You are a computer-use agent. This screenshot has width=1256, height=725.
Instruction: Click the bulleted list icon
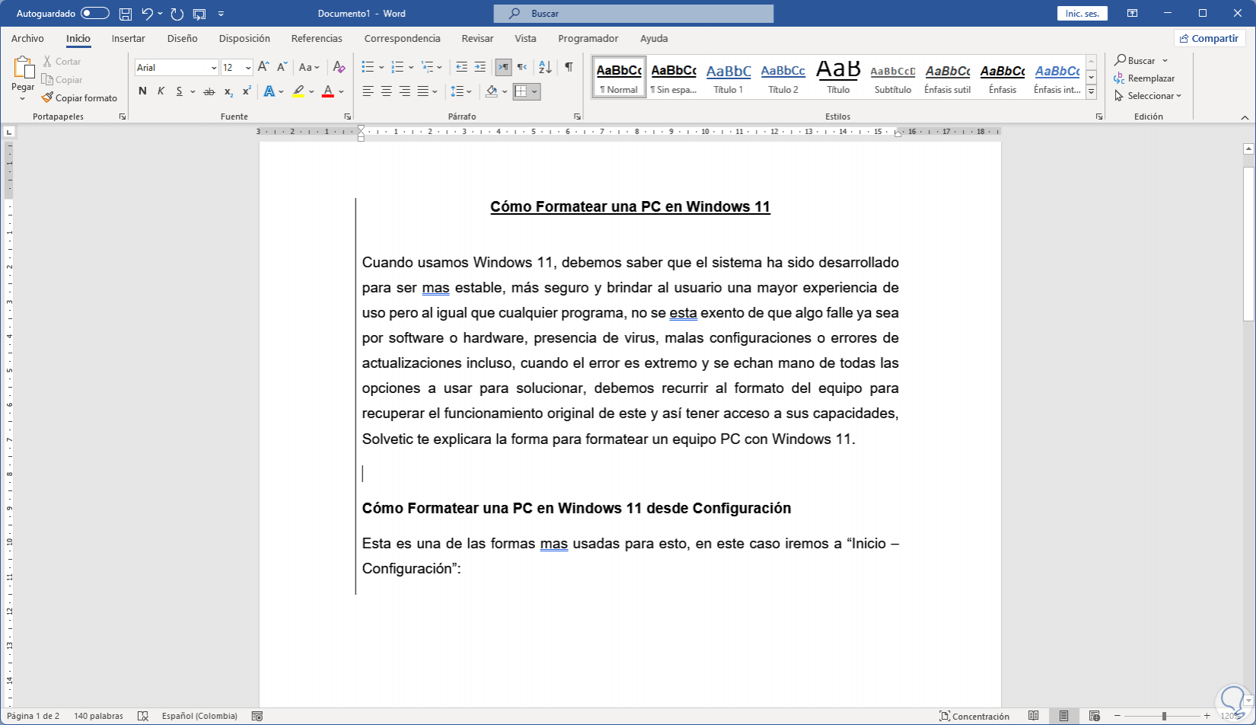[368, 67]
